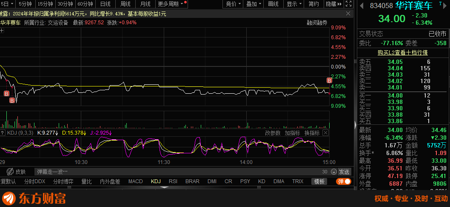Expand hidden panel via 隐藏 arrows
The image size is (450, 207).
[334, 4]
